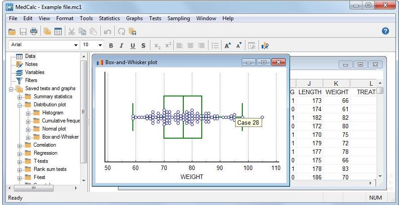Select column K header in spreadsheet
The width and height of the screenshot is (399, 205).
(x=337, y=83)
